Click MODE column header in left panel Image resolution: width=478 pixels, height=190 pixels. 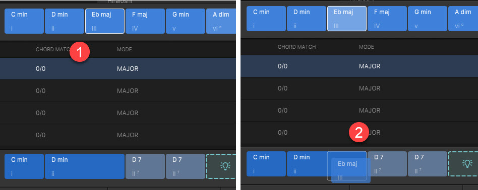(125, 49)
